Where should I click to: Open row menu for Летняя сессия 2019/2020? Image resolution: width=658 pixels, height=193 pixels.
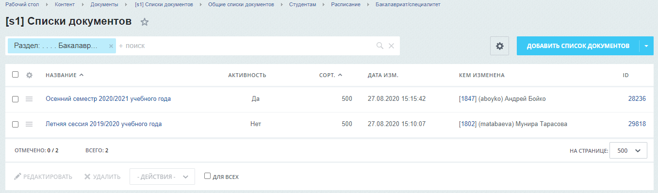click(29, 124)
